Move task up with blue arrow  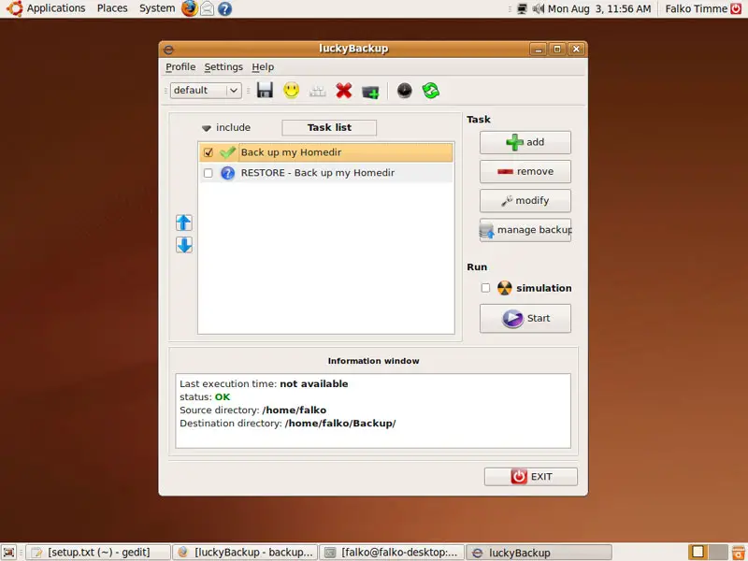coord(184,223)
